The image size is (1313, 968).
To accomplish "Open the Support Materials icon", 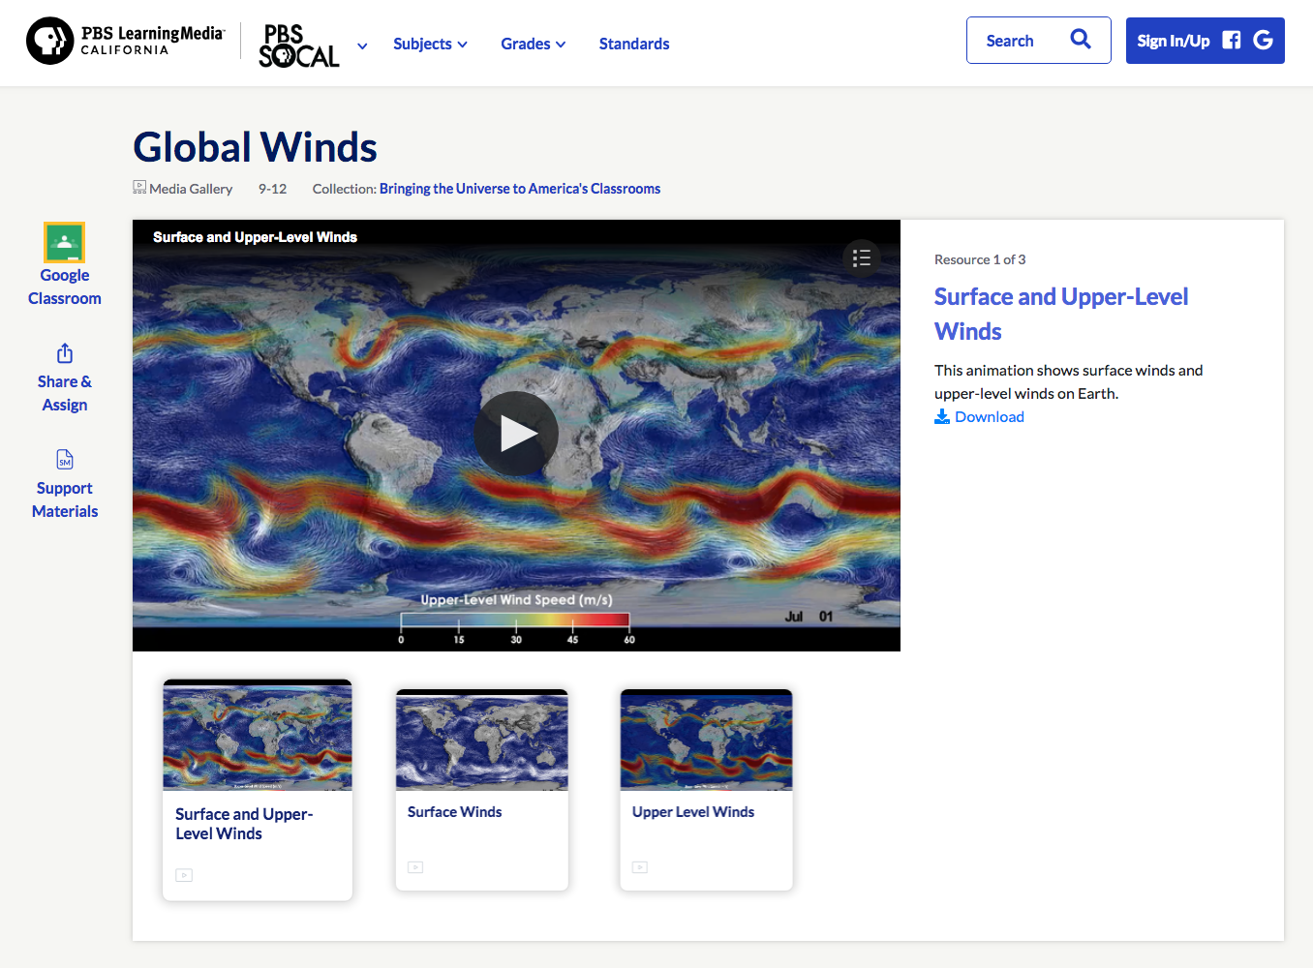I will tap(64, 459).
